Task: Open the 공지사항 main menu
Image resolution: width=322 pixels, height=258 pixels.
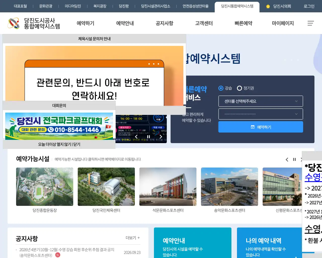Action: click(x=165, y=23)
